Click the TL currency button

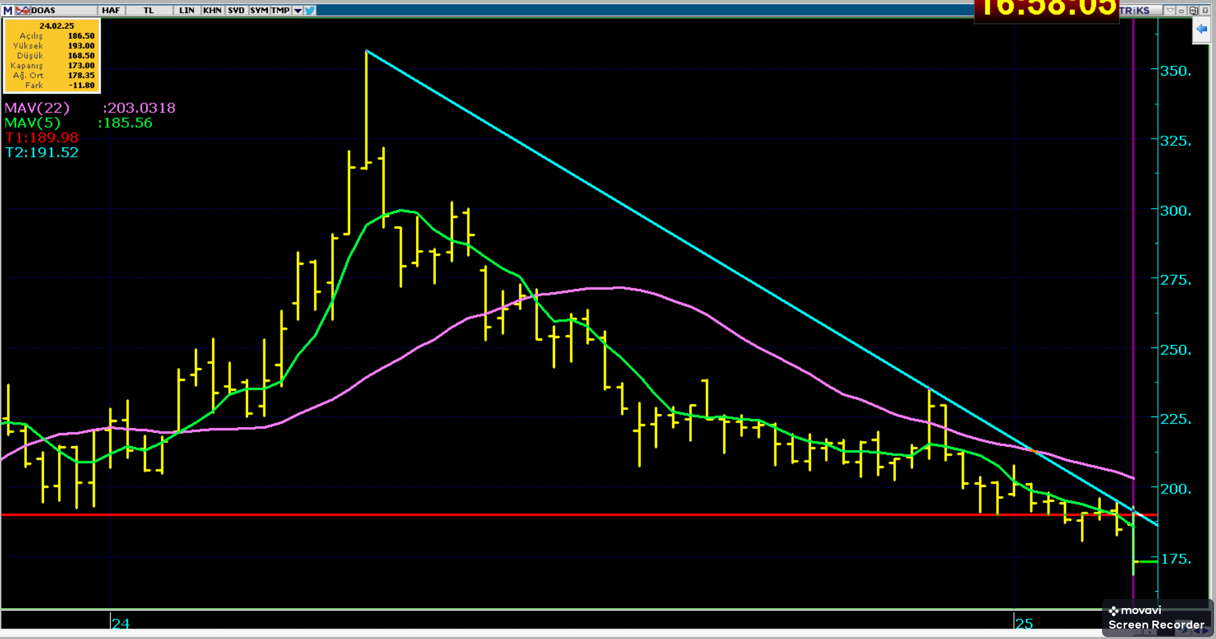click(x=149, y=11)
